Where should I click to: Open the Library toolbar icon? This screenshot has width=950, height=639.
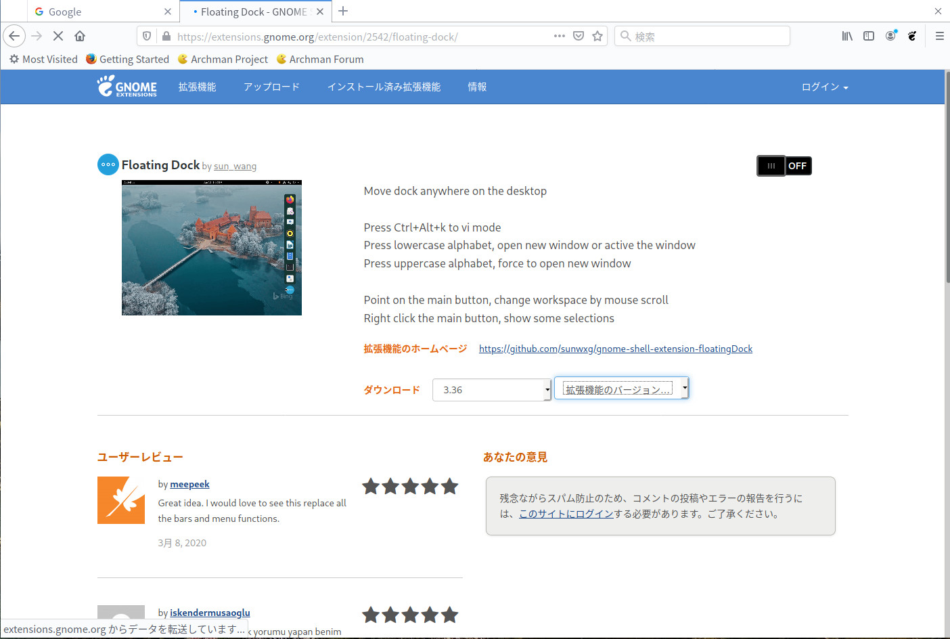tap(847, 36)
